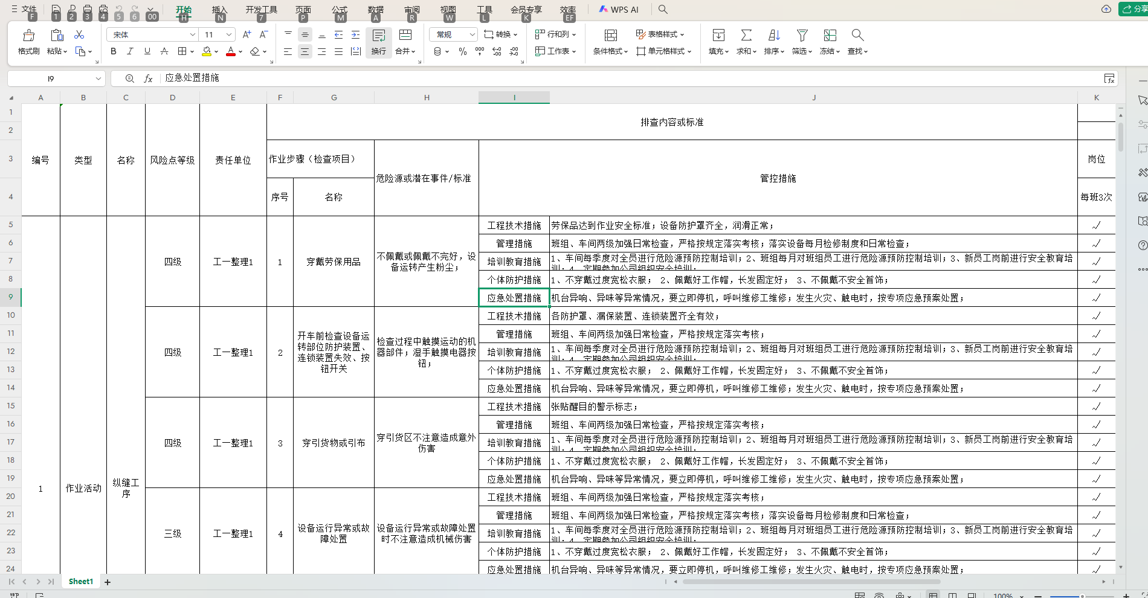Open the number format dropdown 常规
The image size is (1148, 598).
(472, 35)
